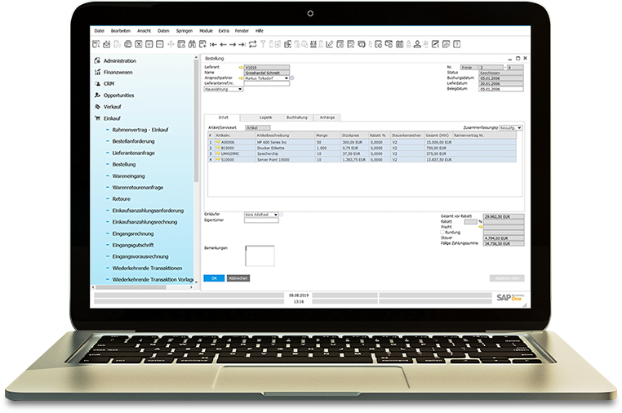622x413 pixels.
Task: Open Wareneingang entry
Action: pyautogui.click(x=128, y=175)
